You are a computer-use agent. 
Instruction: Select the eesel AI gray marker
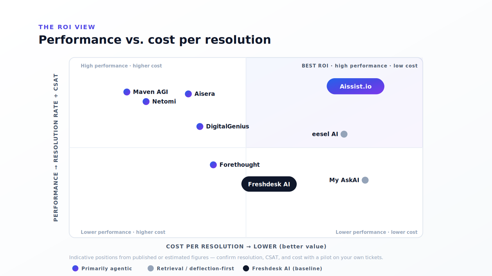point(344,134)
